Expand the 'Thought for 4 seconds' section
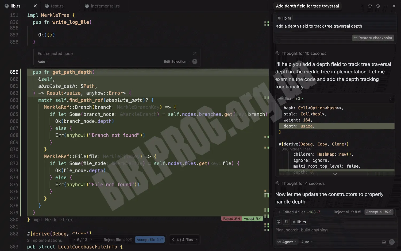 pyautogui.click(x=300, y=183)
